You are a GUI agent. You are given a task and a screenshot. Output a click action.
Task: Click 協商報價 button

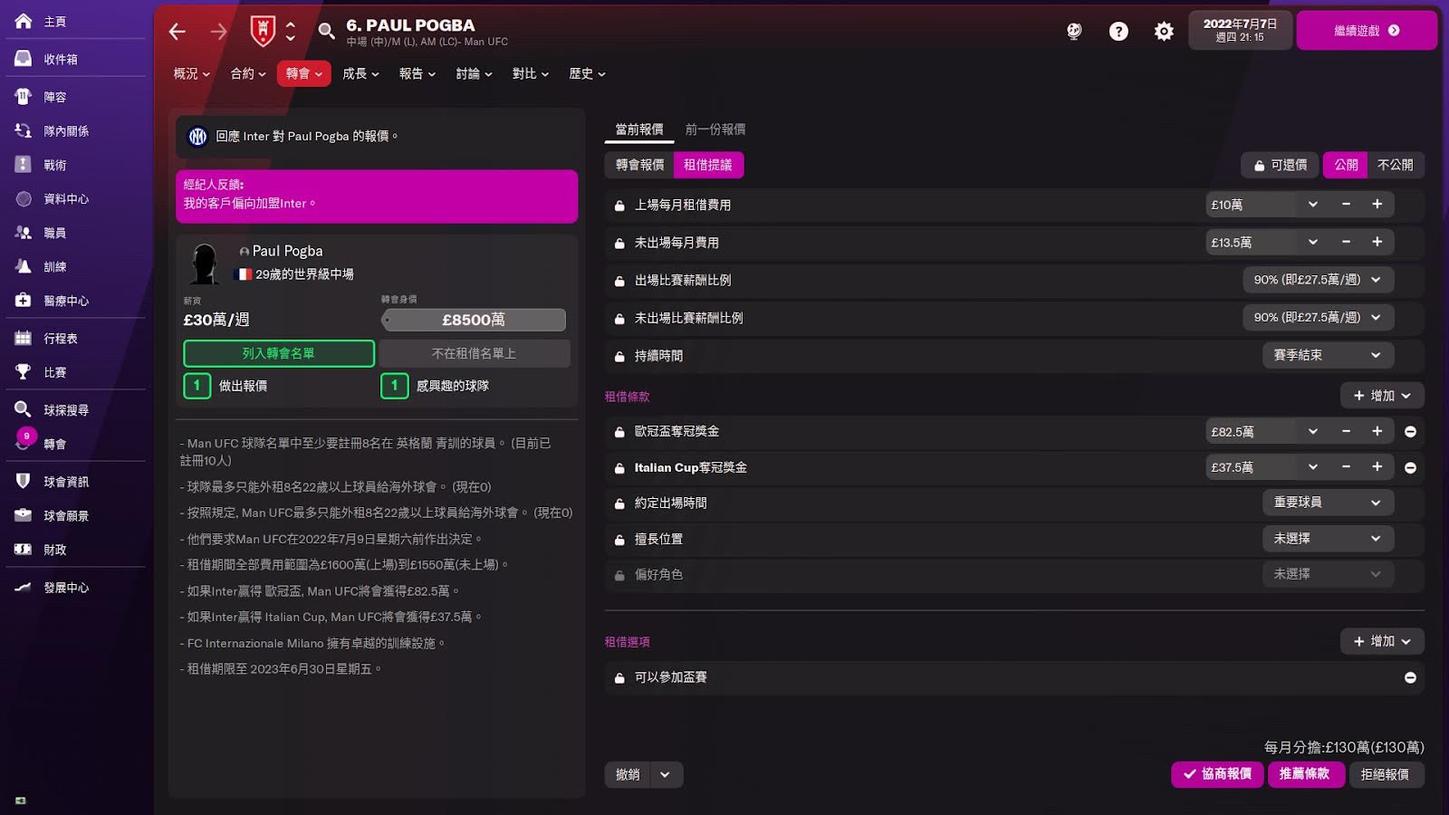click(x=1217, y=774)
